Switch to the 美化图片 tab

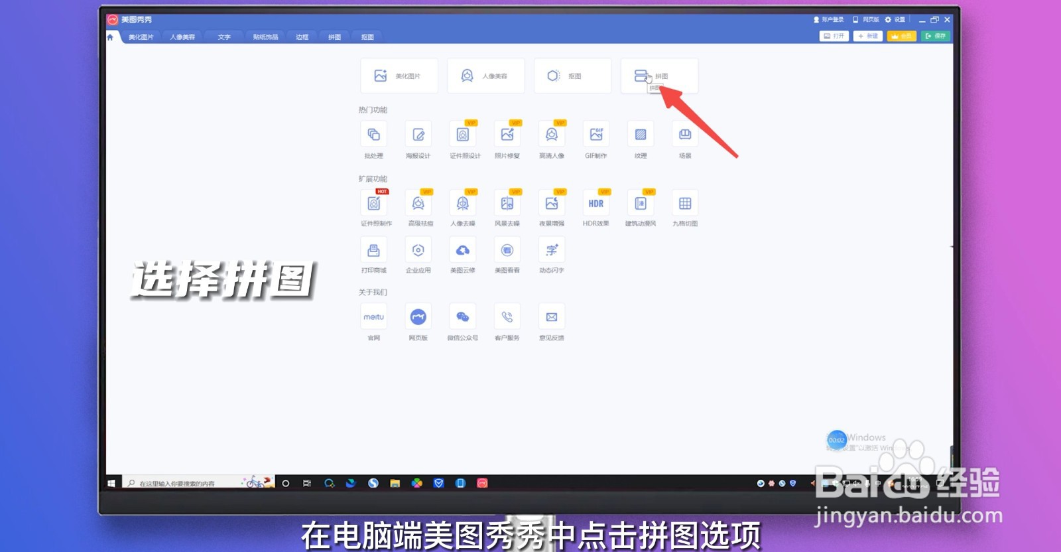tap(141, 37)
